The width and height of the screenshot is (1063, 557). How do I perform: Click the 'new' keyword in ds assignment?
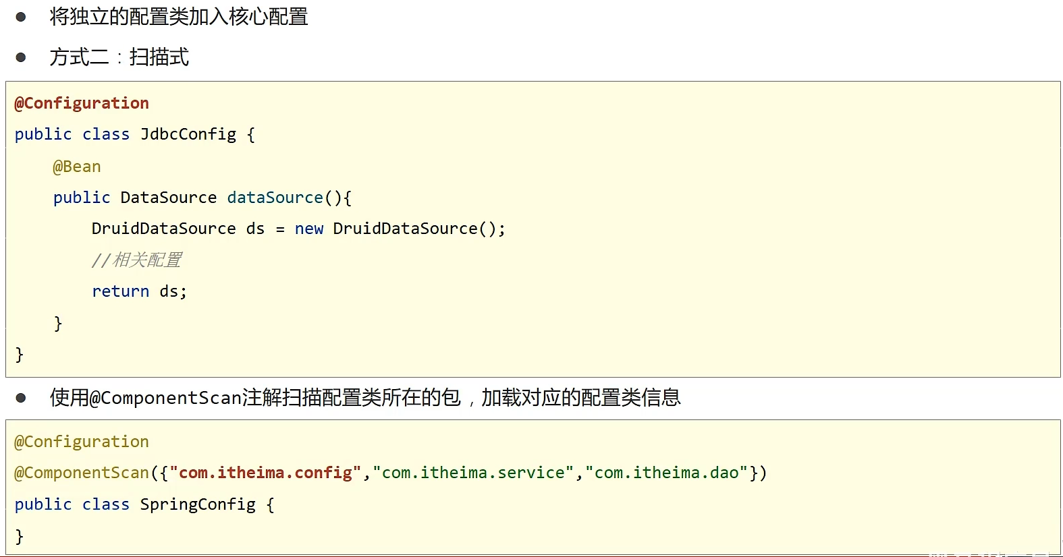click(x=308, y=229)
